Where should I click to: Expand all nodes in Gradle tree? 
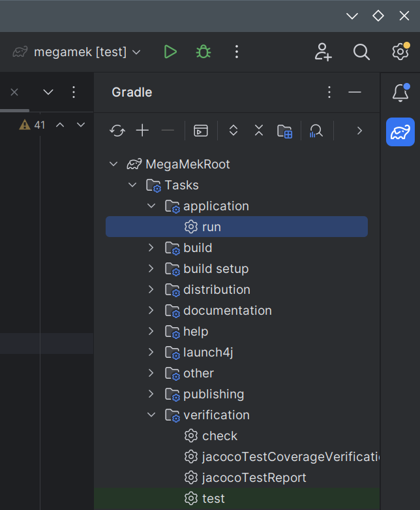[233, 131]
